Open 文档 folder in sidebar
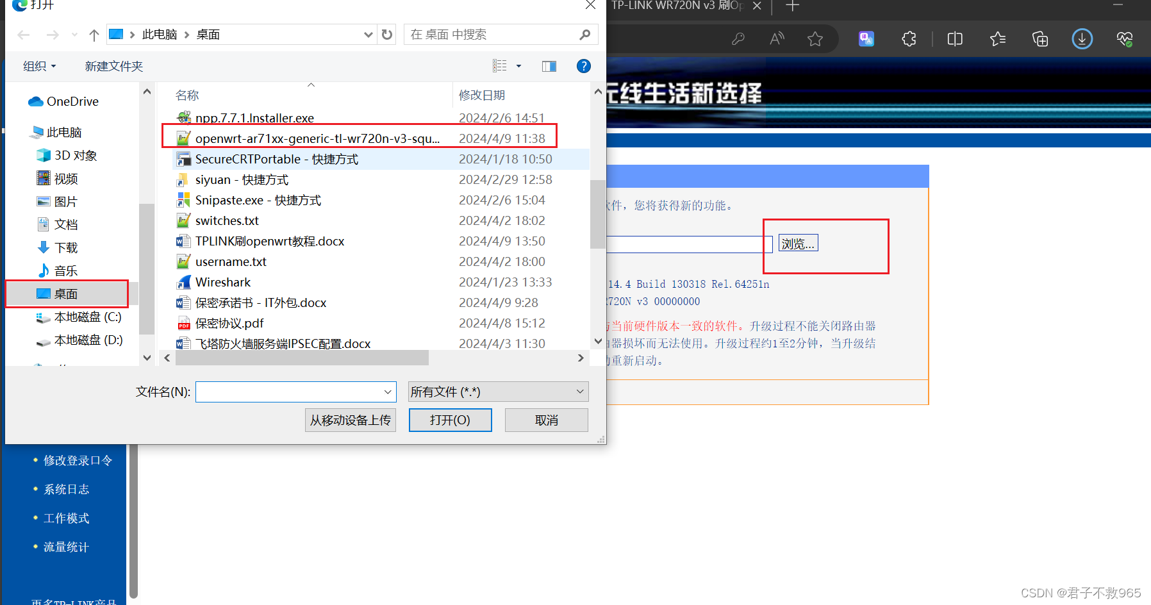Viewport: 1151px width, 605px height. click(x=58, y=224)
